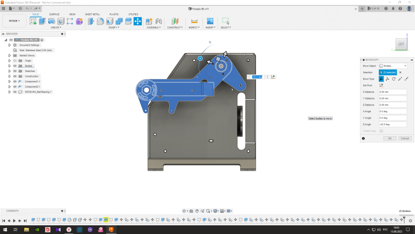Image resolution: width=415 pixels, height=234 pixels.
Task: Open the Surface tab
Action: (54, 14)
